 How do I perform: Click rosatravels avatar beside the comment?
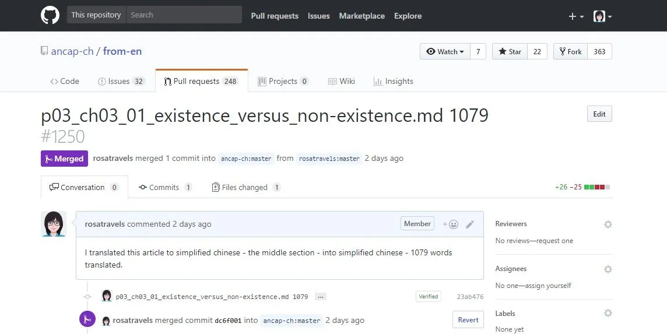coord(53,224)
